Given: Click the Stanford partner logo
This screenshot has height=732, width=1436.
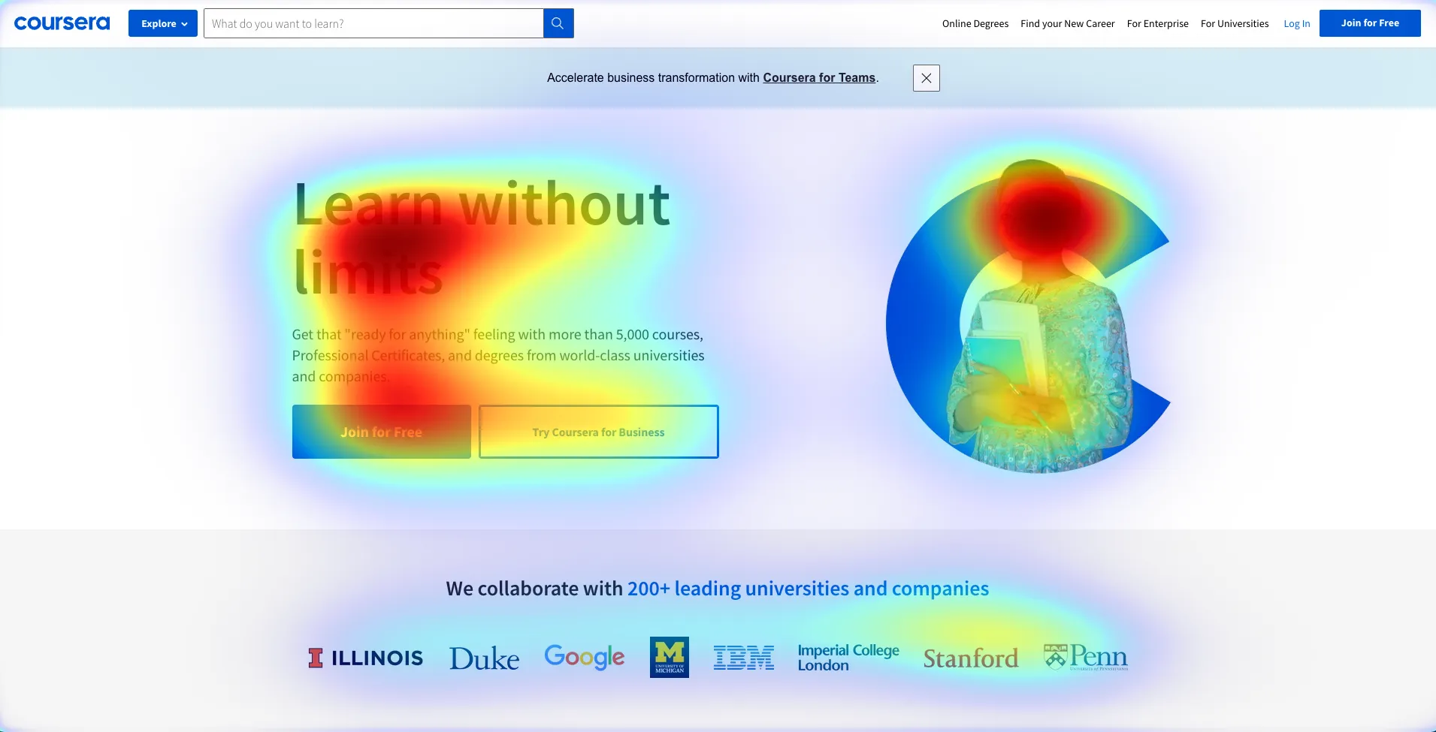Looking at the screenshot, I should click(x=970, y=658).
